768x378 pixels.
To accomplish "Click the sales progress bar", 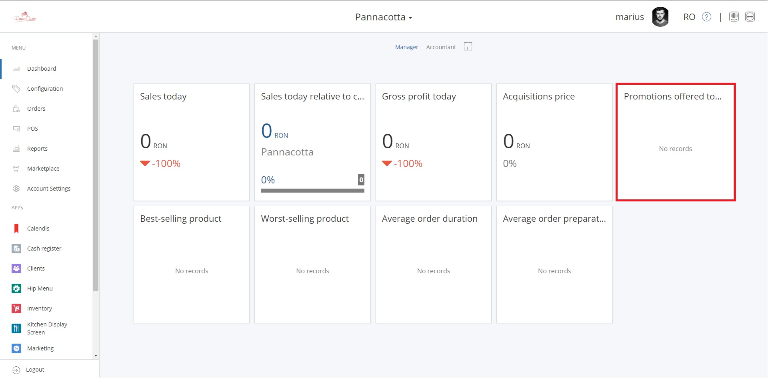I will coord(312,191).
